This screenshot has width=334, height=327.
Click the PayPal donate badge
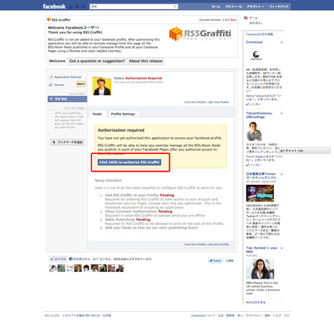click(81, 84)
